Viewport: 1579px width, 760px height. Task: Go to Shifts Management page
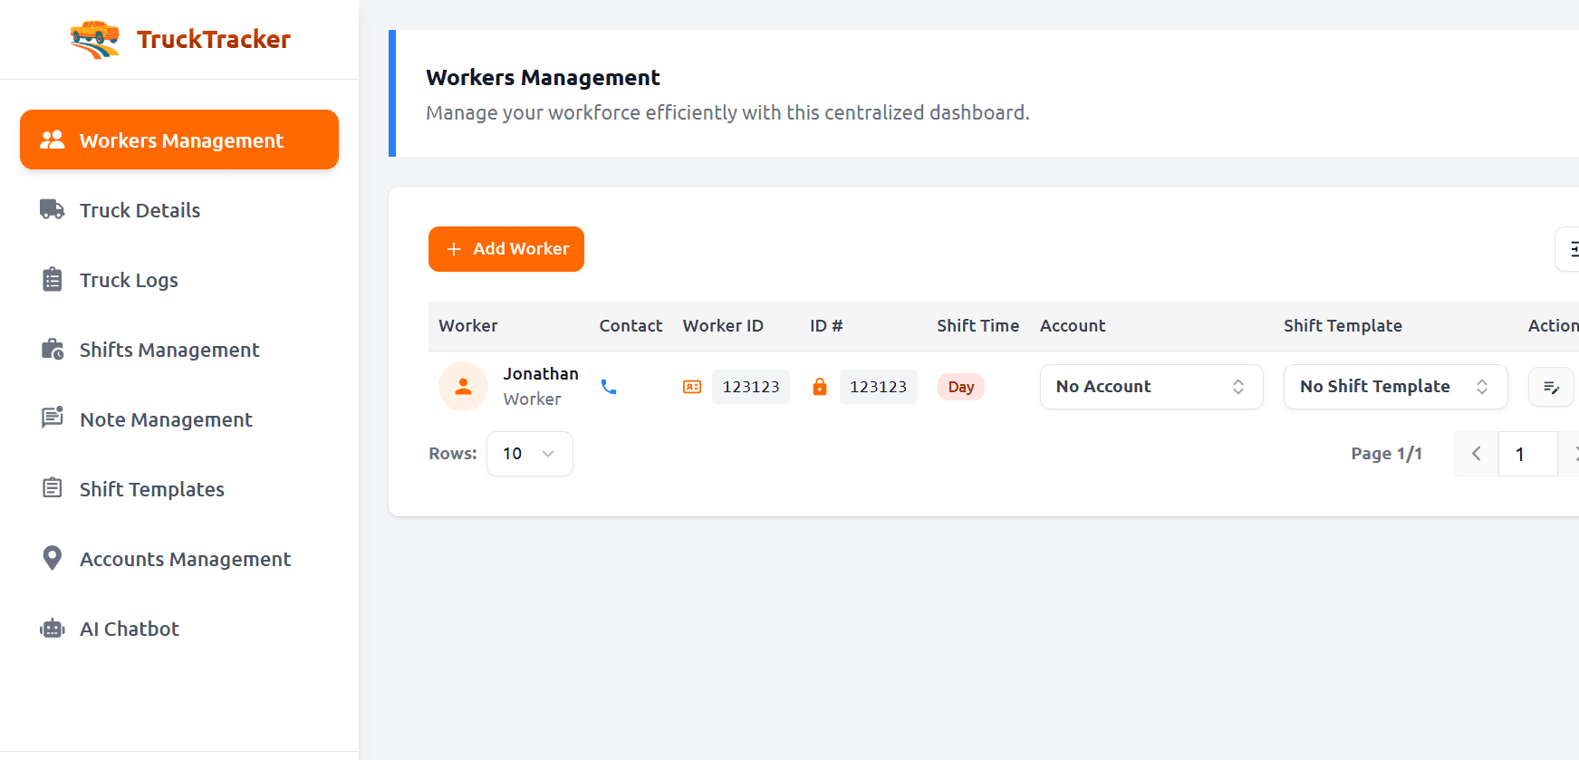(169, 350)
